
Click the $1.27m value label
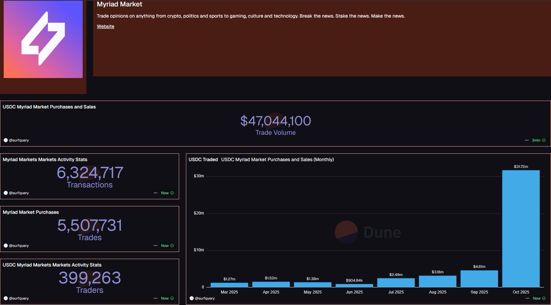point(230,279)
